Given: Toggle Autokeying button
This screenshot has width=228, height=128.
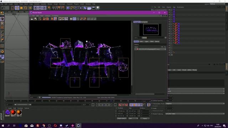Looking at the screenshot, I should point(123,105).
